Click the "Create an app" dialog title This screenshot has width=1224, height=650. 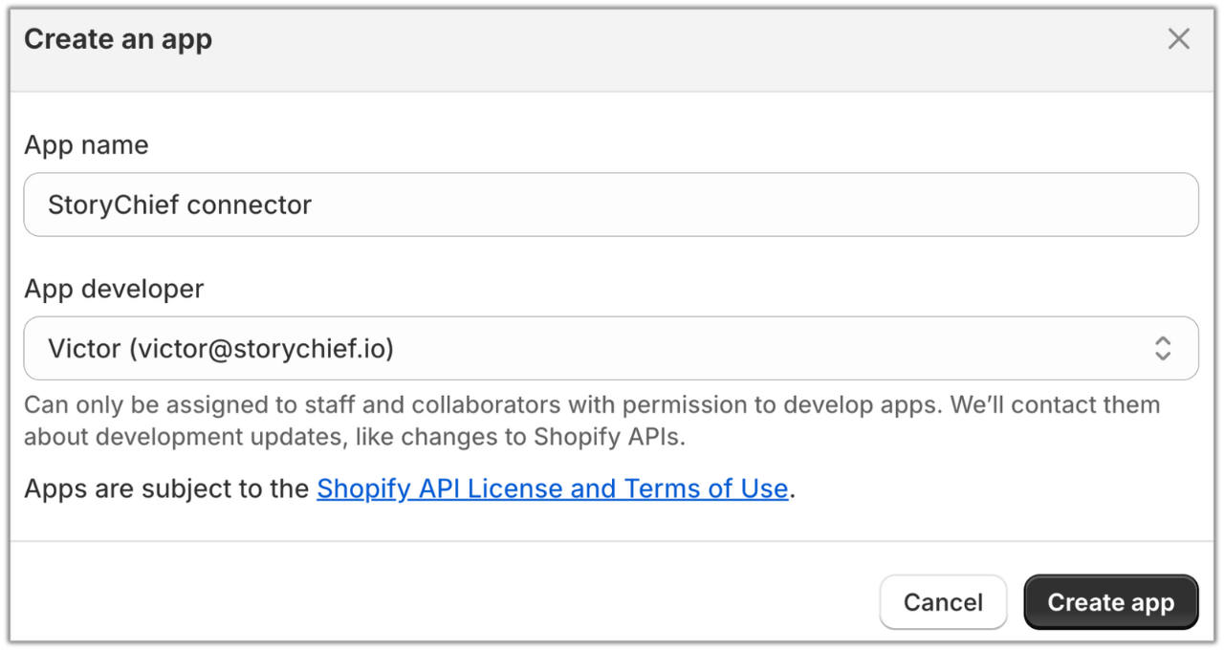pos(118,39)
